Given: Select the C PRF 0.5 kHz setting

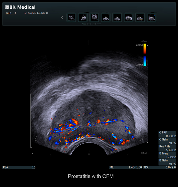Looking at the screenshot, I should tap(167, 134).
